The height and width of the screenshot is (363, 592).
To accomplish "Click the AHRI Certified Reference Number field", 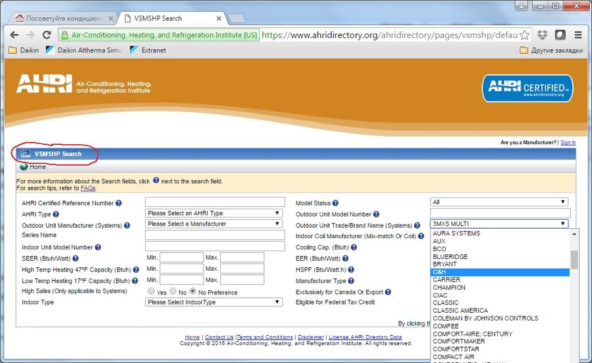I will pyautogui.click(x=215, y=202).
